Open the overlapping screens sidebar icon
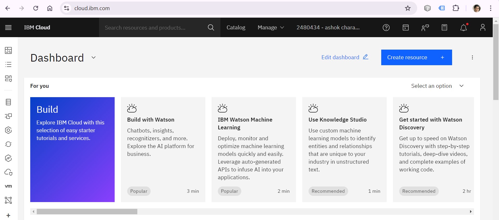Viewport: 499px width, 220px height. click(8, 116)
